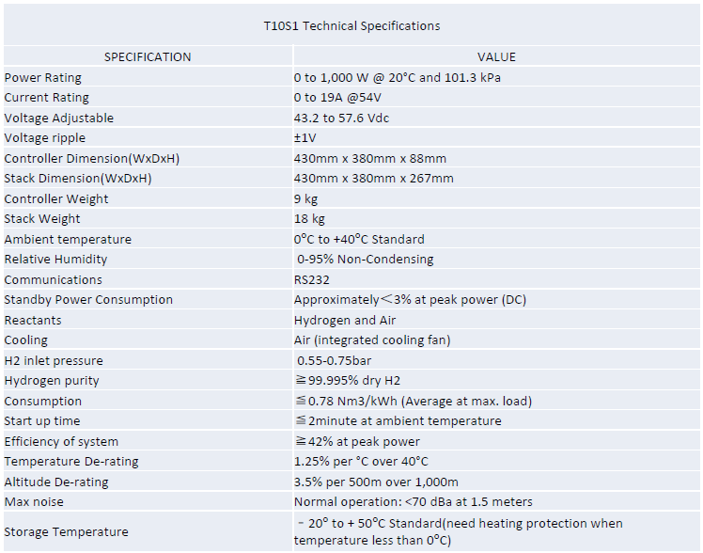
Task: Select the Current Rating value cell
Action: pos(337,98)
